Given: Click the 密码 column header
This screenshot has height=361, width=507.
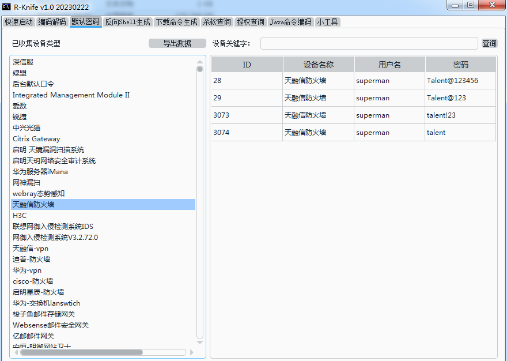Looking at the screenshot, I should click(x=461, y=65).
